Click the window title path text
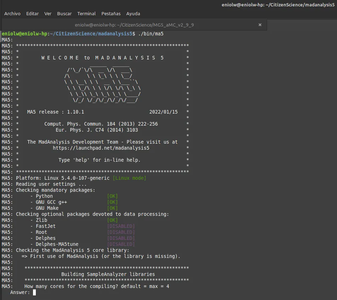The width and height of the screenshot is (337, 300). pyautogui.click(x=278, y=5)
